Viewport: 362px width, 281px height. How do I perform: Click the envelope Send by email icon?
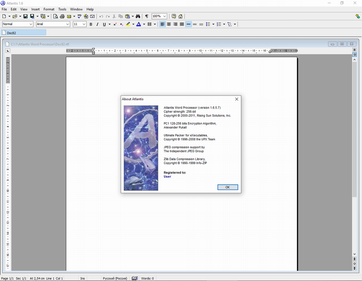click(x=69, y=16)
